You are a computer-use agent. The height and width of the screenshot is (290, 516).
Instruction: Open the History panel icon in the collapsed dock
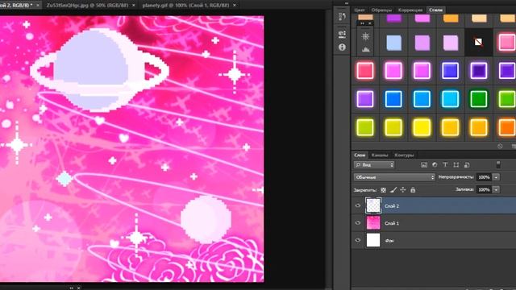(342, 16)
